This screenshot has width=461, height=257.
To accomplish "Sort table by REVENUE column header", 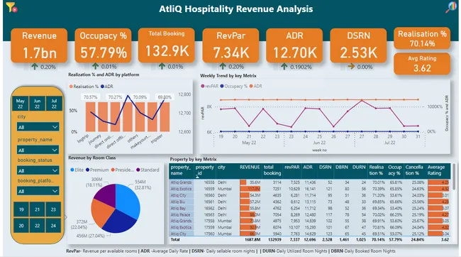I will point(250,168).
